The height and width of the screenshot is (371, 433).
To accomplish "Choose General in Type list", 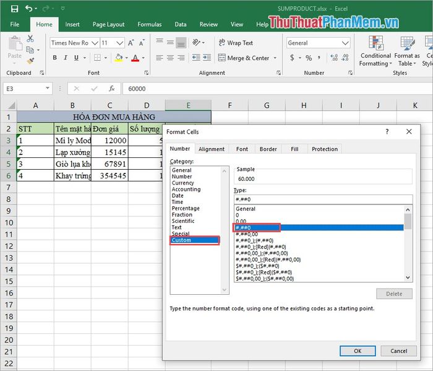I will tap(246, 209).
